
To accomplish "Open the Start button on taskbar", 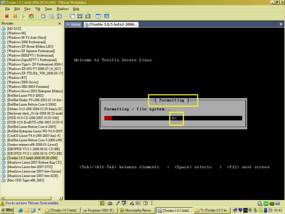I will [7, 210].
